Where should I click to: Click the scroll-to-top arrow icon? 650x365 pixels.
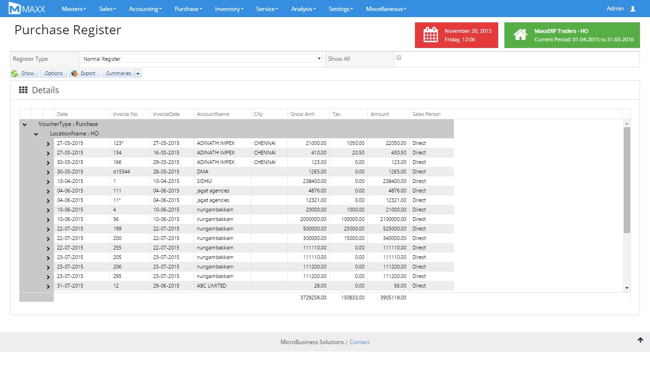640,340
